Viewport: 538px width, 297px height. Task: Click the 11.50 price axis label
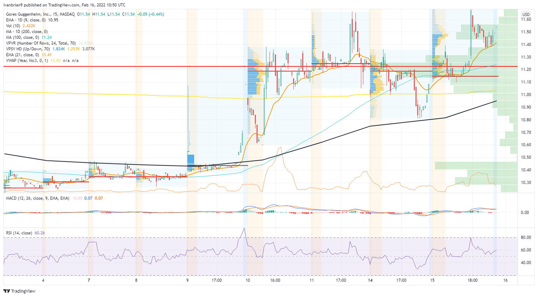tap(526, 32)
